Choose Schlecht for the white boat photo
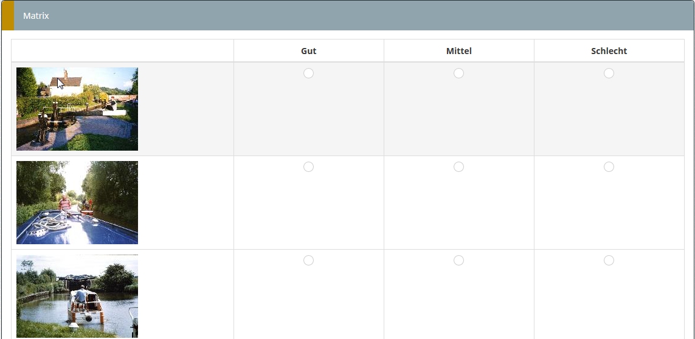695x339 pixels. point(609,261)
